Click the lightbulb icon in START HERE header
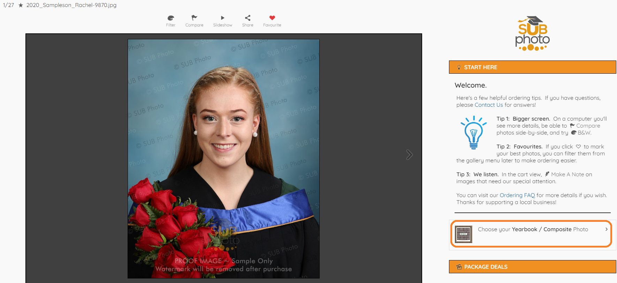The image size is (617, 283). pyautogui.click(x=459, y=67)
